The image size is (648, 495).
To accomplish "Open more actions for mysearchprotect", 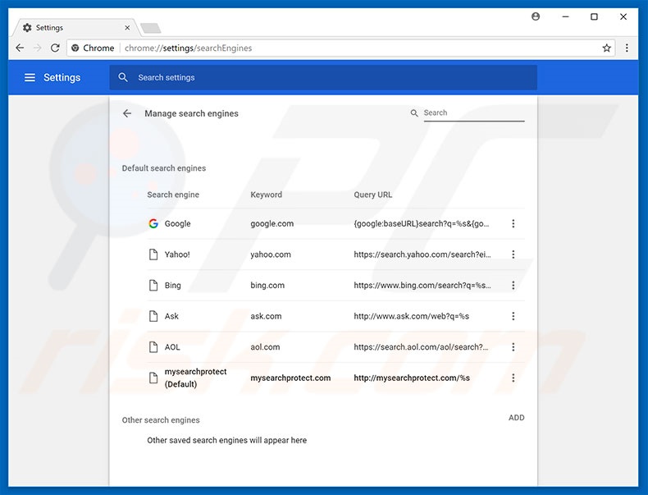I will point(513,378).
